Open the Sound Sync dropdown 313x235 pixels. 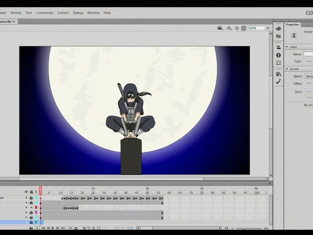(309, 91)
